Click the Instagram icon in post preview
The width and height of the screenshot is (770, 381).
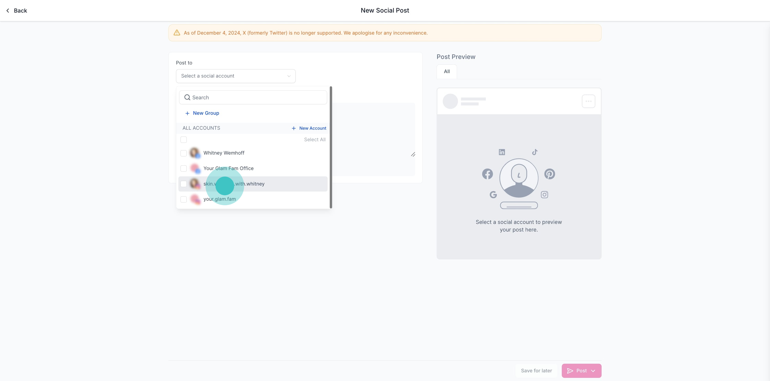click(x=544, y=195)
